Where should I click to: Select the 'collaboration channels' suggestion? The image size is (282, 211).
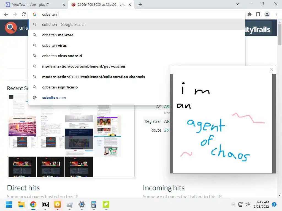(99, 77)
